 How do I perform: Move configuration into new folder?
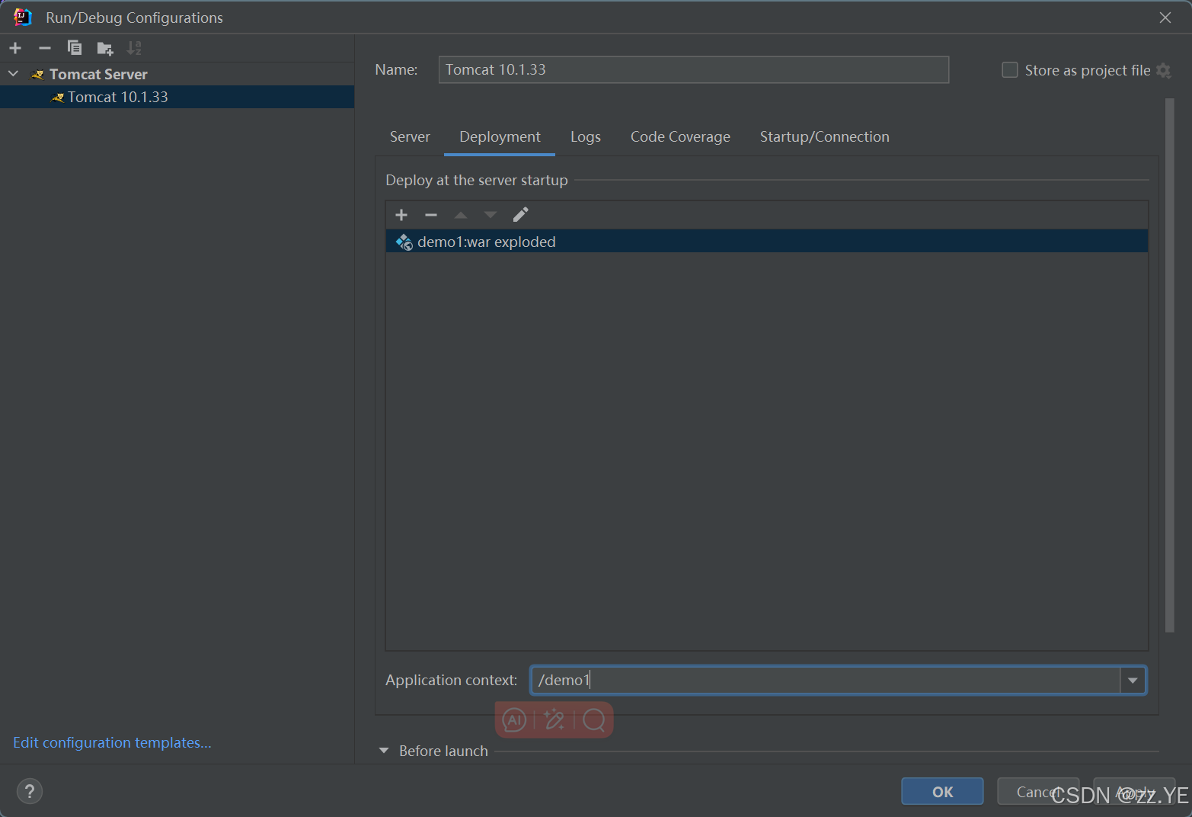click(105, 49)
